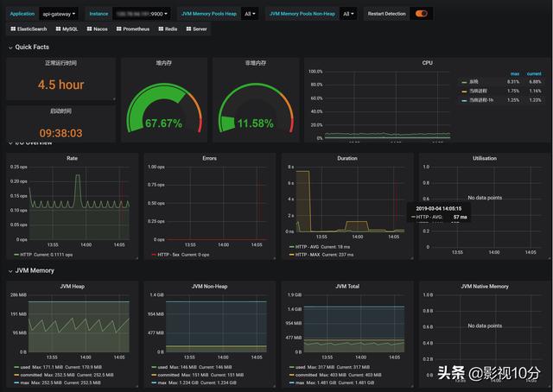Click the 4.5 hour uptime value
This screenshot has width=553, height=392.
(60, 85)
